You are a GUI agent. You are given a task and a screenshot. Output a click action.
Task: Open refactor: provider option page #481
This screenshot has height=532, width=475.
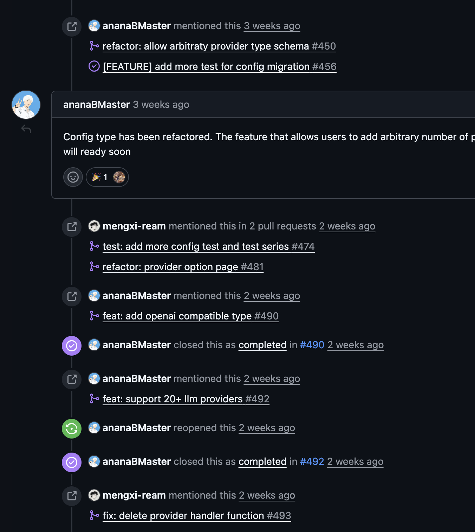(183, 267)
